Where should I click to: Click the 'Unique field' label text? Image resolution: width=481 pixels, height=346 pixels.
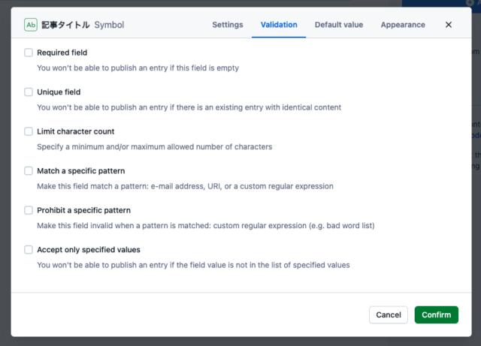point(59,92)
